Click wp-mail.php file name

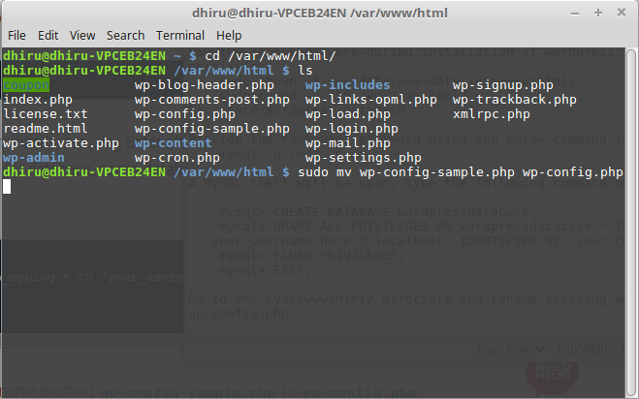[x=347, y=143]
